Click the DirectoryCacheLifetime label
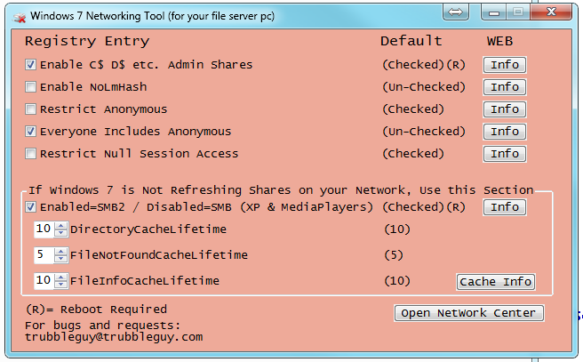 (148, 229)
